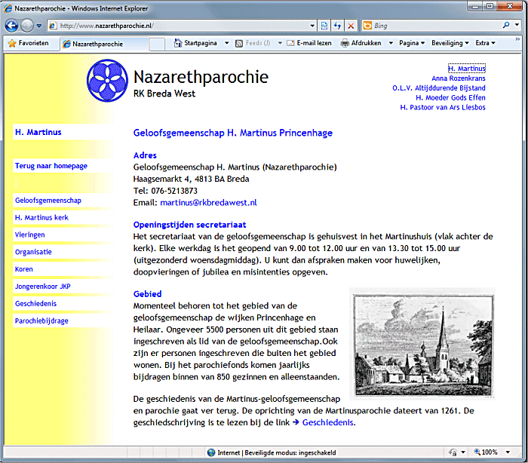Click the H. Martinus sidebar heading

(38, 132)
